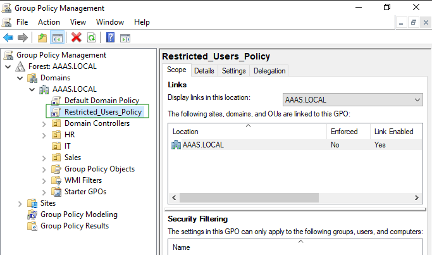Click the HR OU folder icon
The image size is (432, 255).
56,135
